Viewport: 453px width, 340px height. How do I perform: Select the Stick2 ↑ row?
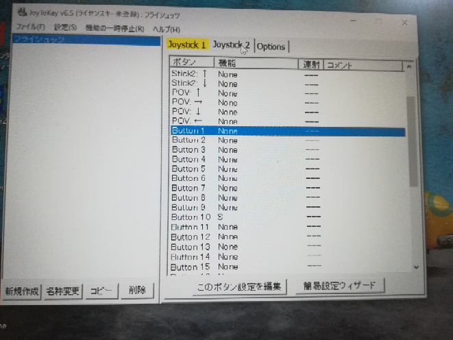coord(287,75)
